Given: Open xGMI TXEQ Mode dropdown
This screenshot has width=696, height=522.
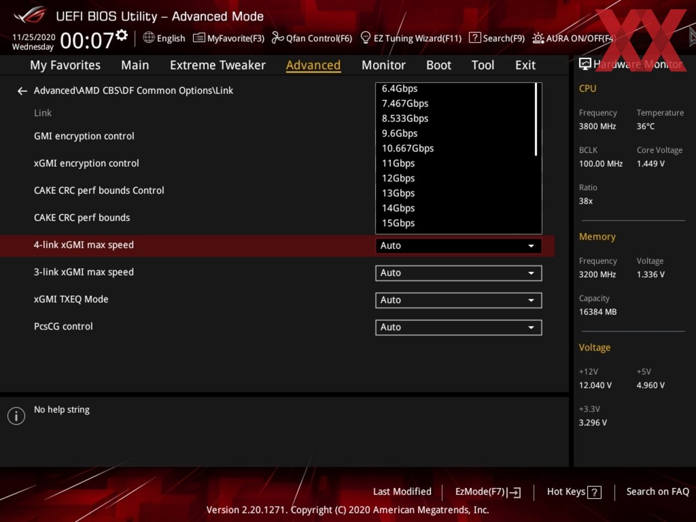Looking at the screenshot, I should pos(459,300).
